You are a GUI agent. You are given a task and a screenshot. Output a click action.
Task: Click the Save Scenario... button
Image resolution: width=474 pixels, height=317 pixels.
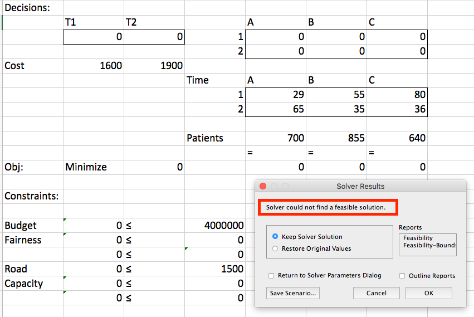[x=292, y=293]
